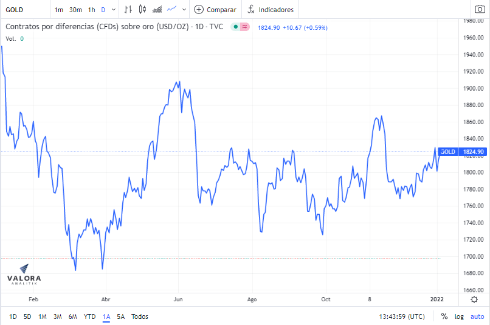The image size is (490, 325).
Task: Open the Indicadores fx button
Action: pyautogui.click(x=271, y=10)
